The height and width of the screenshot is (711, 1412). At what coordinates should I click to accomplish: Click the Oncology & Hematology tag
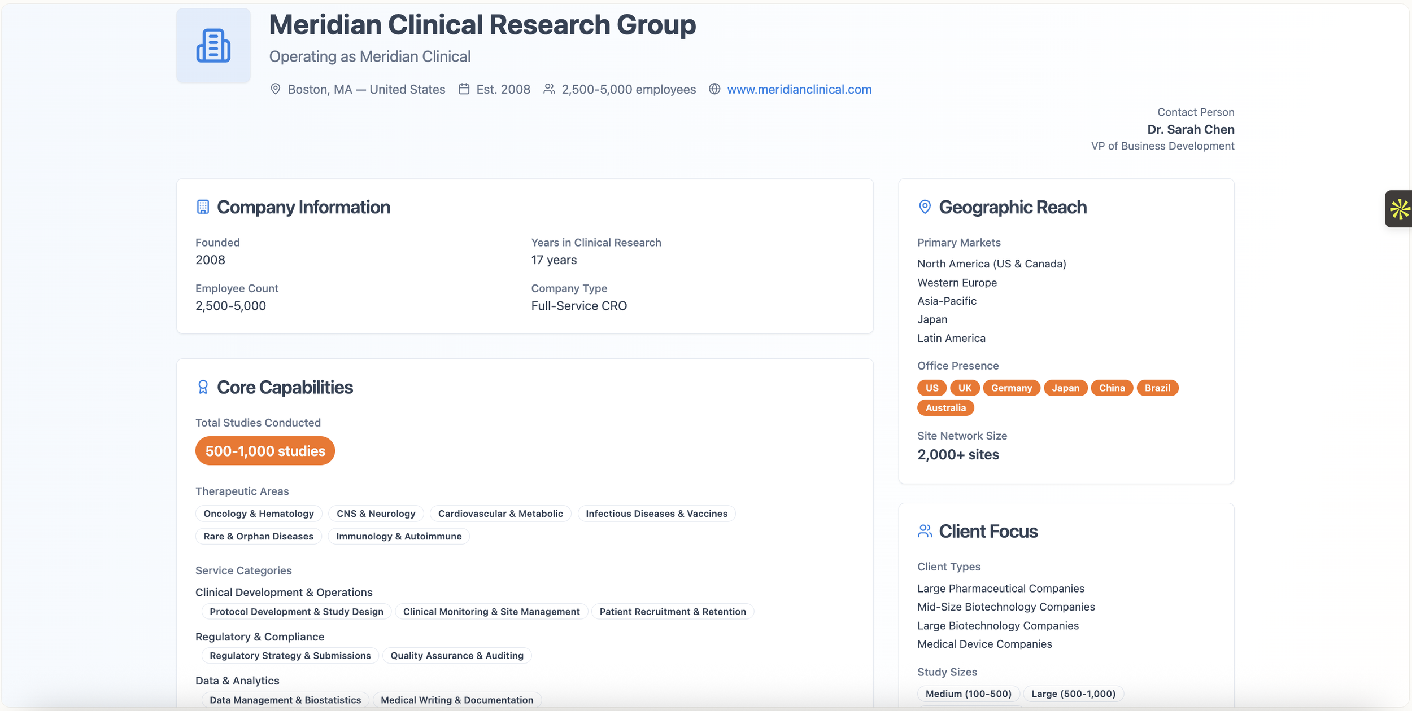pyautogui.click(x=259, y=513)
